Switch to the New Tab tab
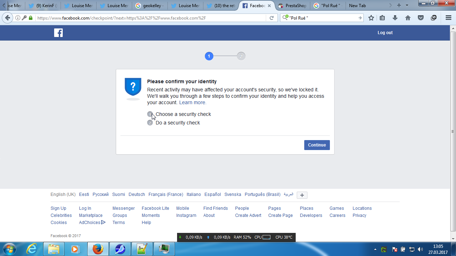The image size is (456, 256). [x=363, y=6]
